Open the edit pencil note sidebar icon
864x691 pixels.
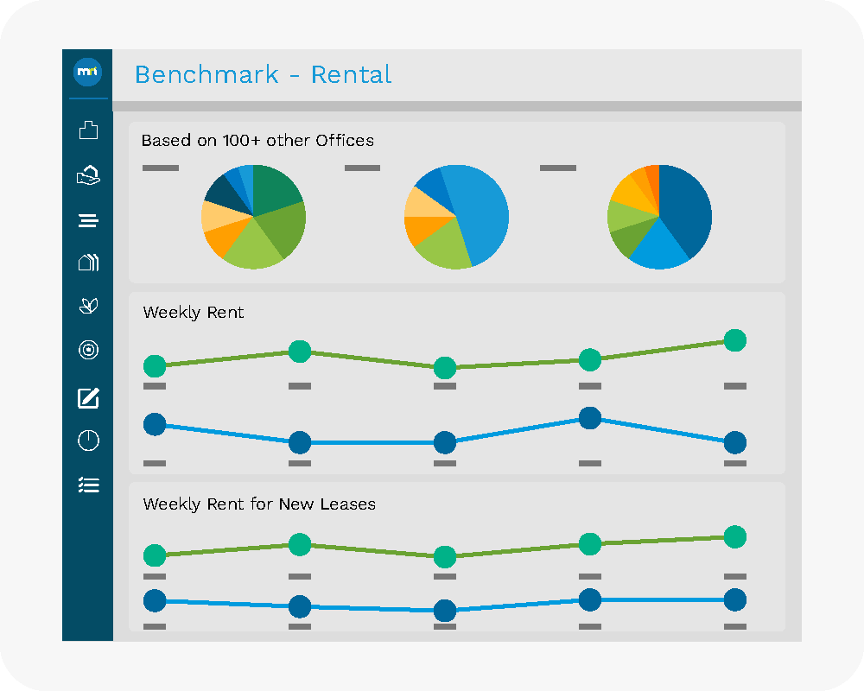click(88, 398)
